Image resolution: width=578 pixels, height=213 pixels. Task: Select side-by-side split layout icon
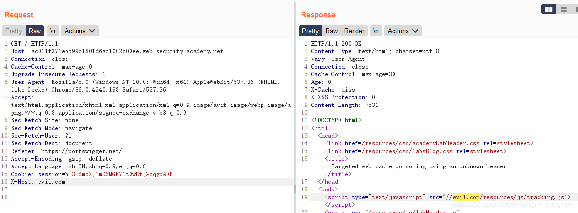click(548, 9)
